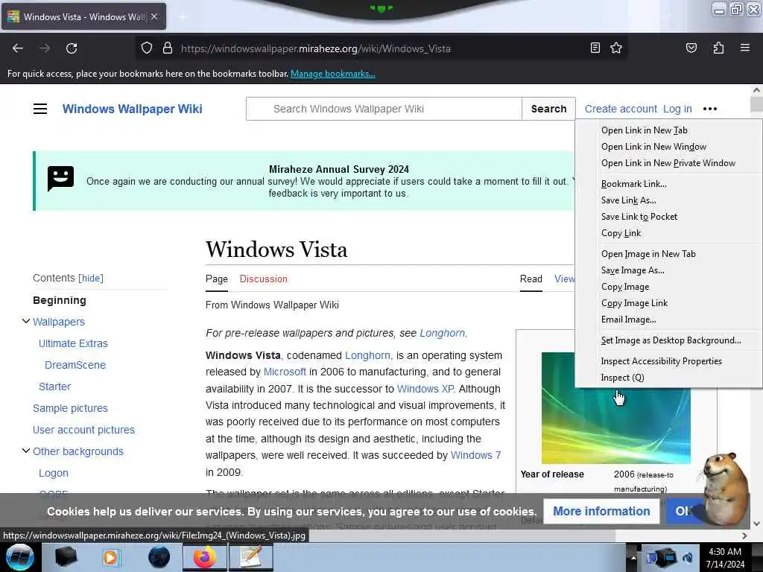Select Copy Link menu entry
This screenshot has width=763, height=572.
pos(668,233)
